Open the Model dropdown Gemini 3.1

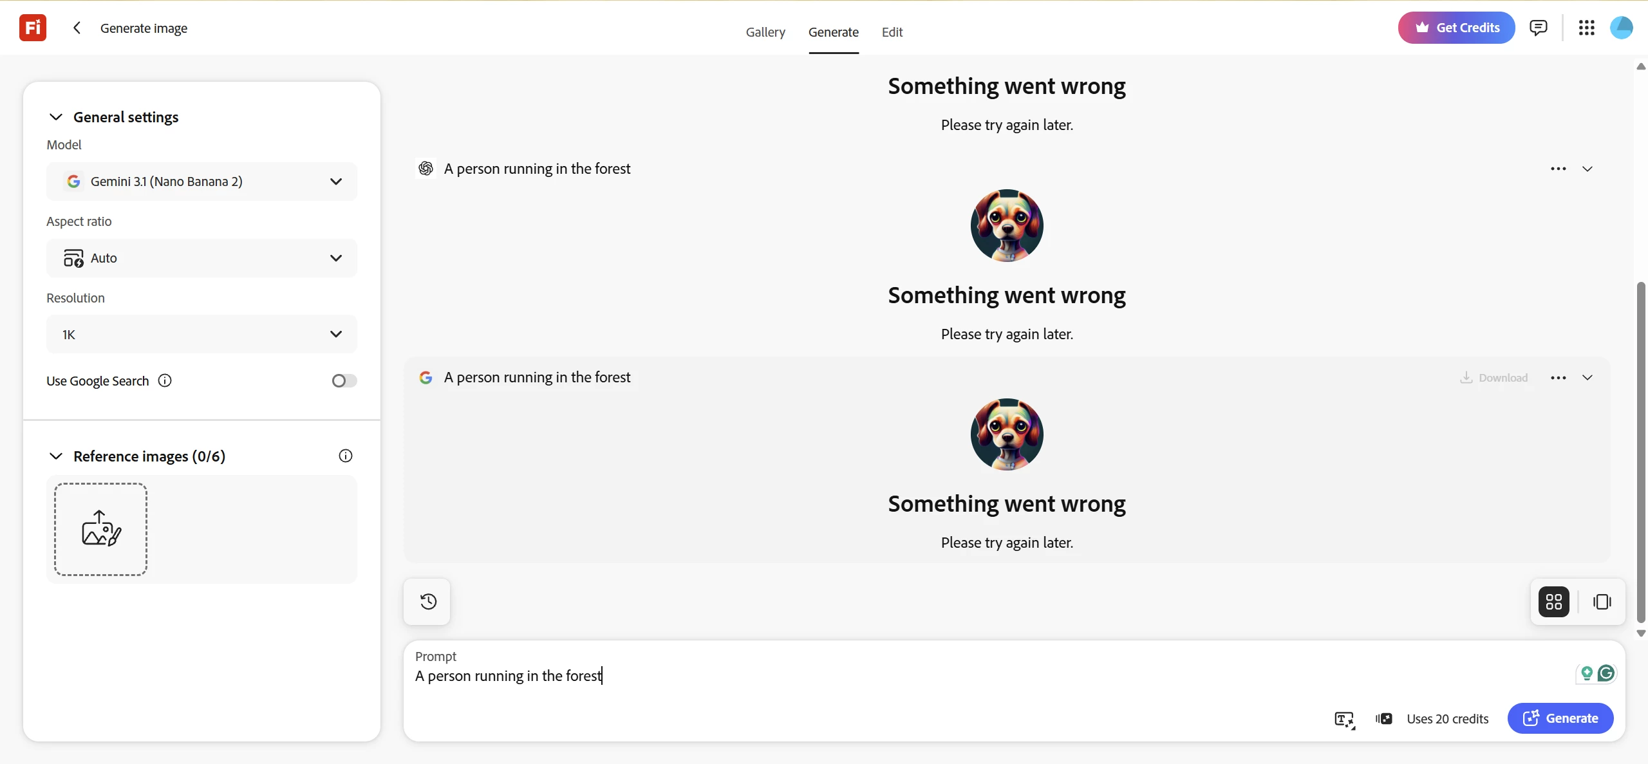[x=201, y=182]
